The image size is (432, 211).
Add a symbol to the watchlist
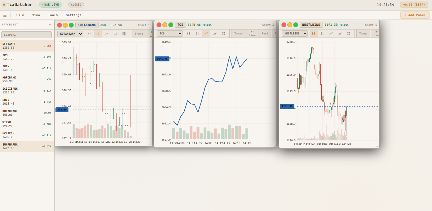click(x=50, y=25)
